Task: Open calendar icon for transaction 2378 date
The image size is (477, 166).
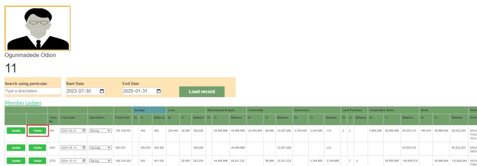Action: (83, 161)
